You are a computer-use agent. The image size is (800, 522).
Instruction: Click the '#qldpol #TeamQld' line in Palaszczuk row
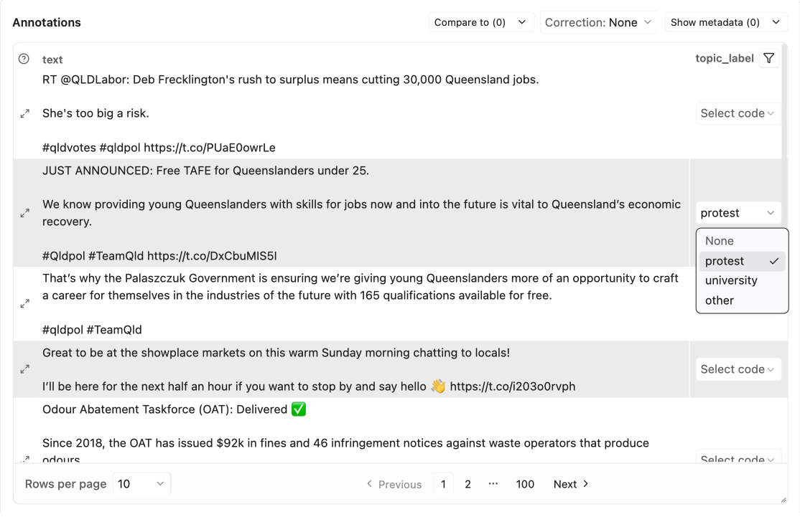click(93, 330)
